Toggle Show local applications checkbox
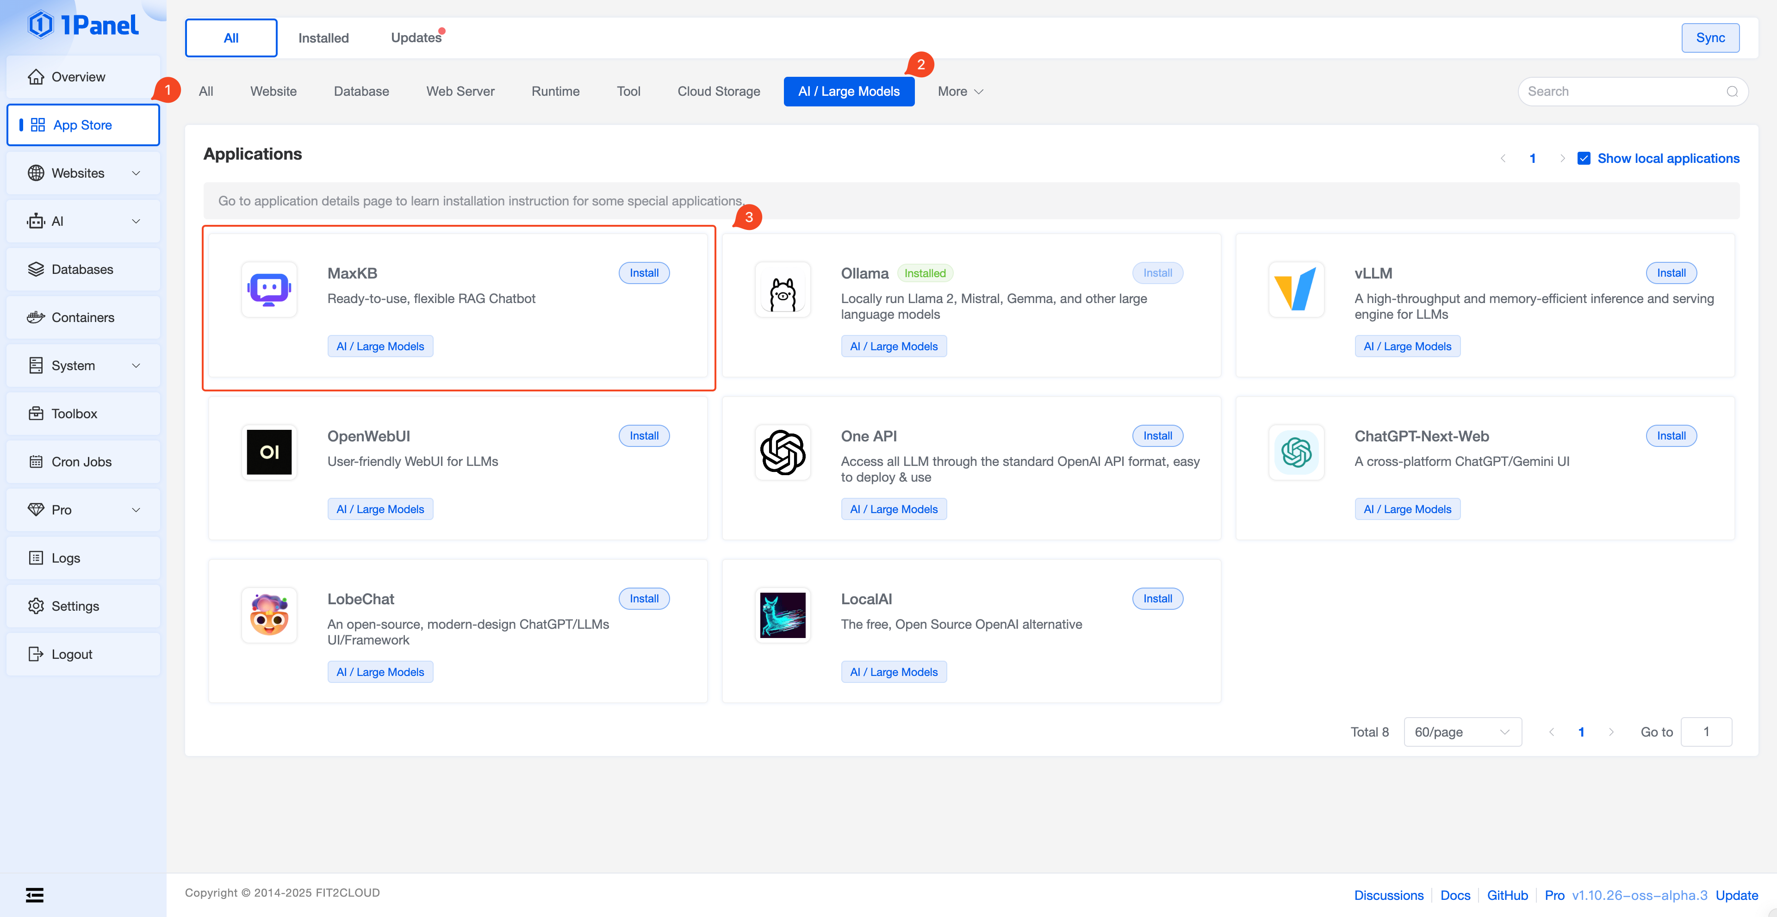The image size is (1777, 917). (1584, 159)
